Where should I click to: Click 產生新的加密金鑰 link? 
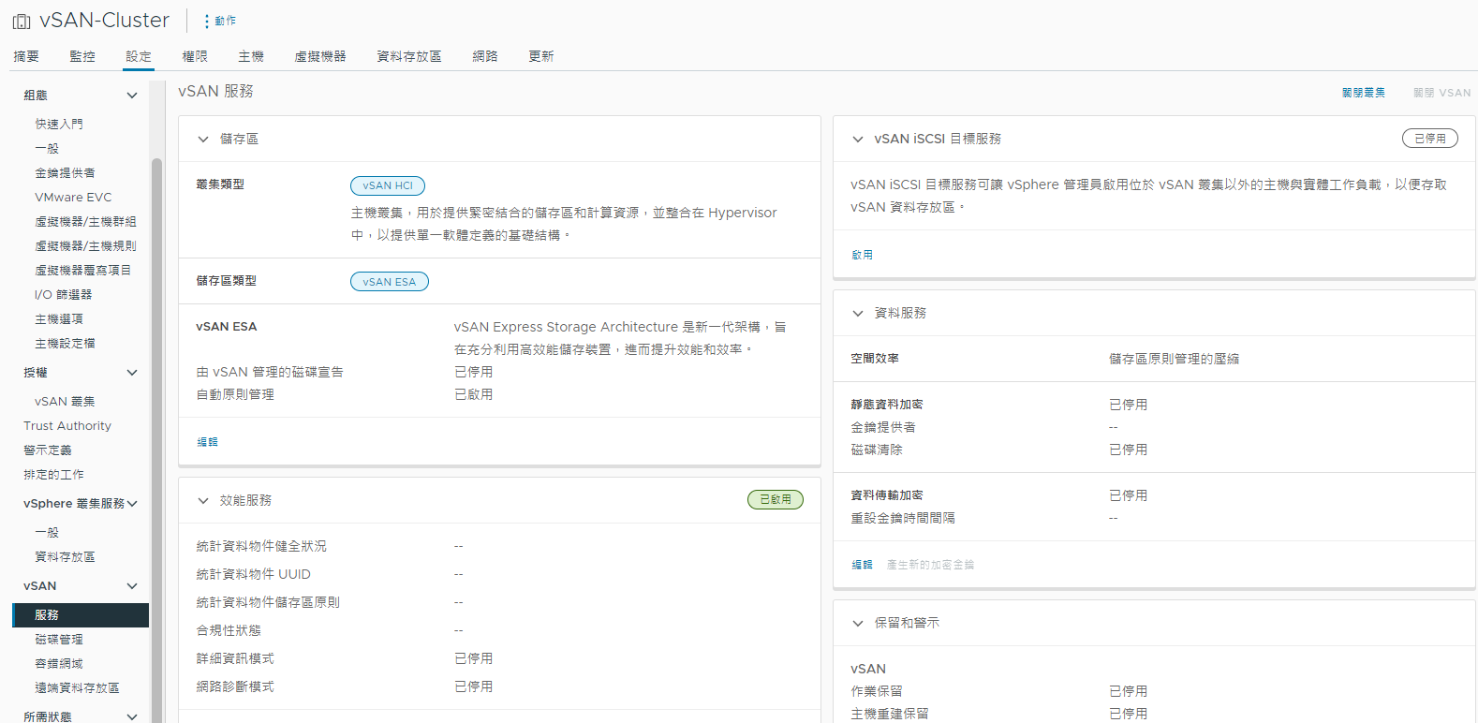pos(930,565)
